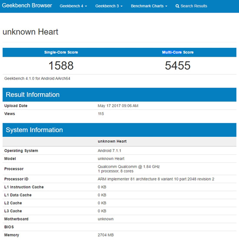Select the Processor ID label
Image resolution: width=239 pixels, height=240 pixels.
click(x=16, y=179)
